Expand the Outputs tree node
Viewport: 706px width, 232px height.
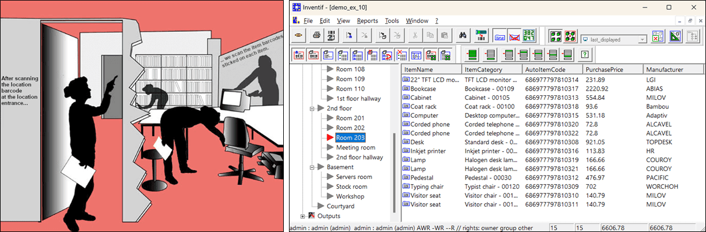302,216
